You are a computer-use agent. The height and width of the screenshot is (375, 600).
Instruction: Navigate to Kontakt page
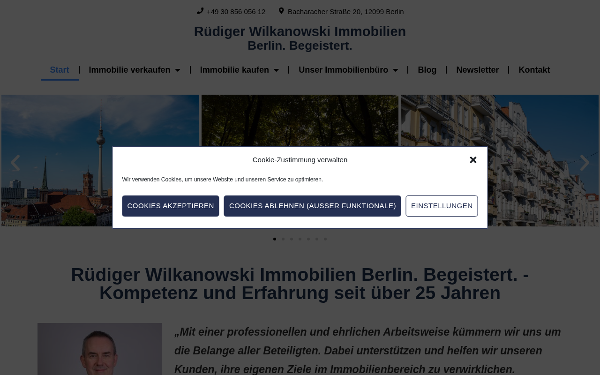[x=534, y=70]
